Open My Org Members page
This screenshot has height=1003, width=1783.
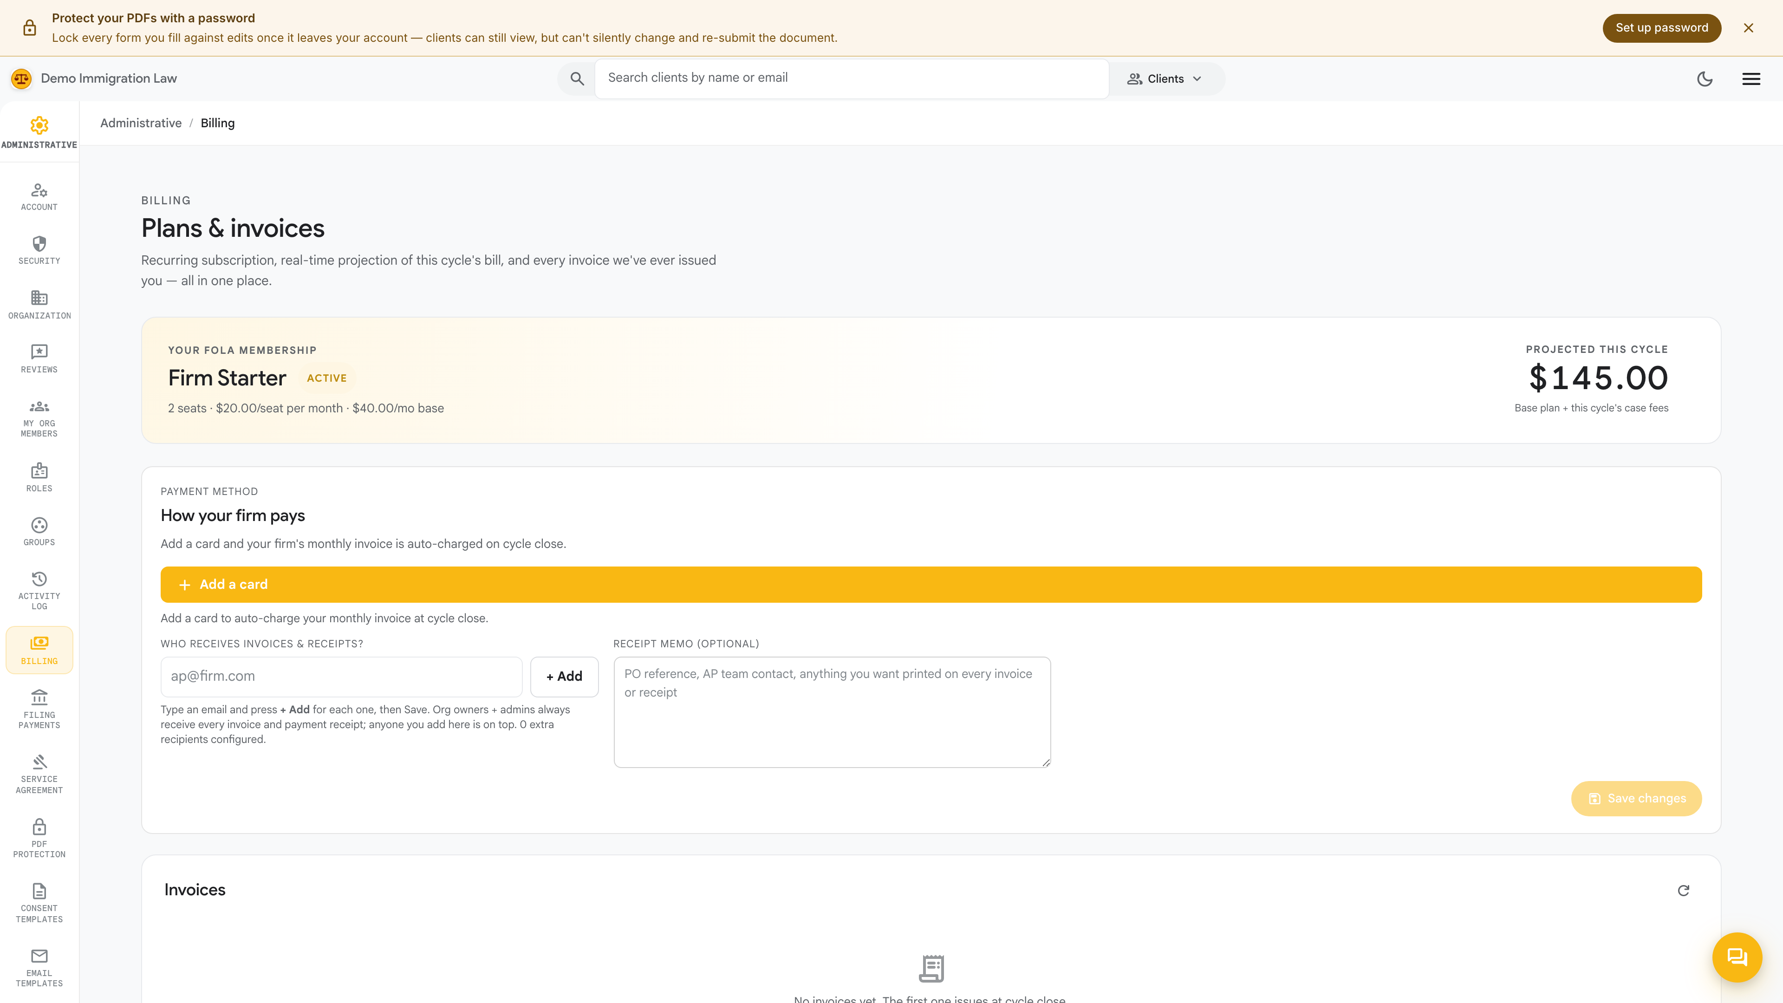click(x=39, y=418)
